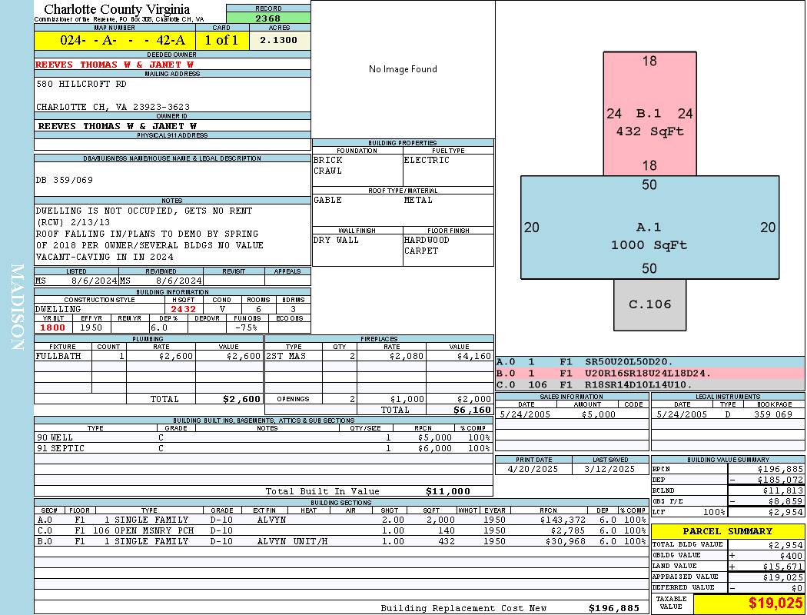Click OBS F/E value $8,859

point(785,500)
